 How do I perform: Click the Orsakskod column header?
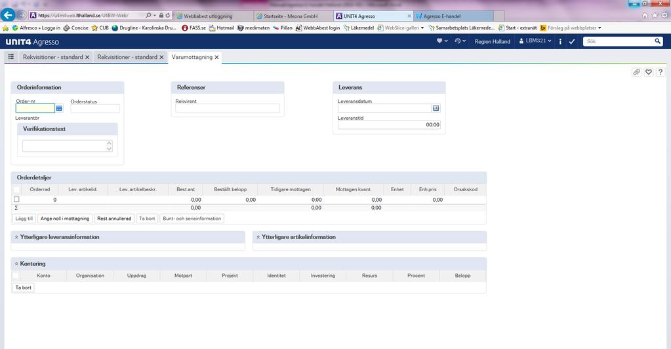466,189
